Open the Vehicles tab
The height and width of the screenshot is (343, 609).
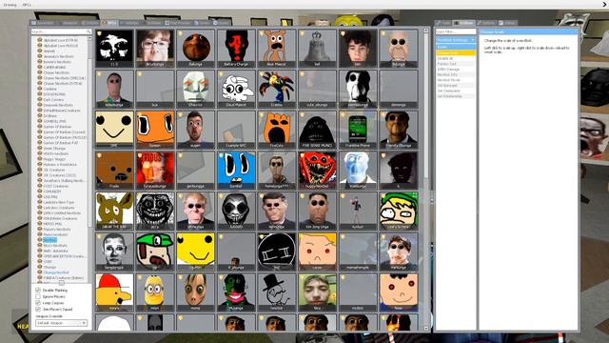click(x=129, y=23)
